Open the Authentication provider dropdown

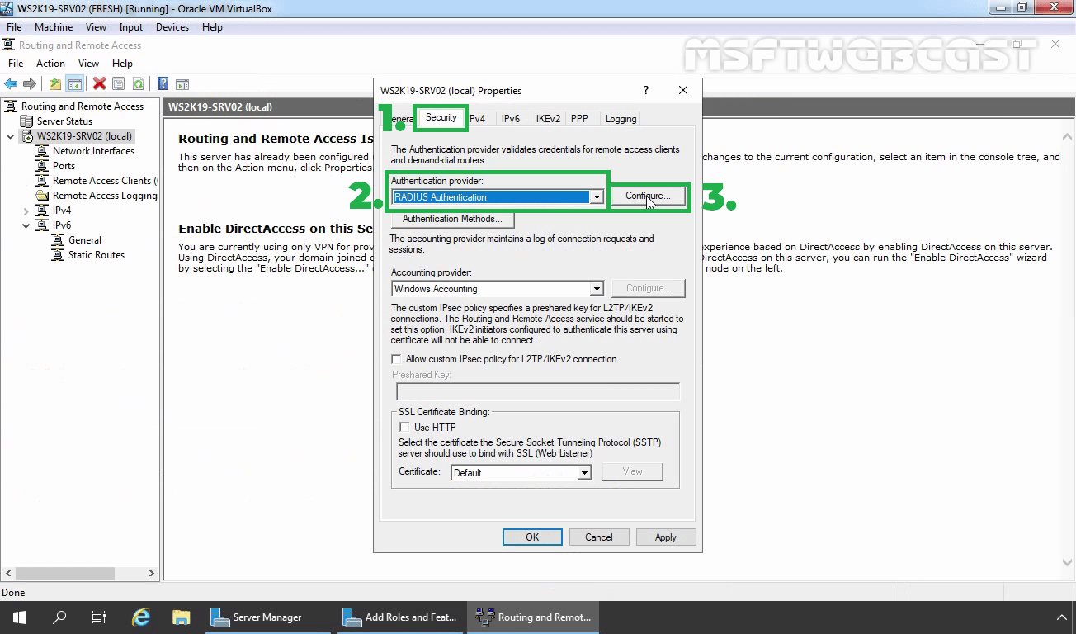point(597,196)
